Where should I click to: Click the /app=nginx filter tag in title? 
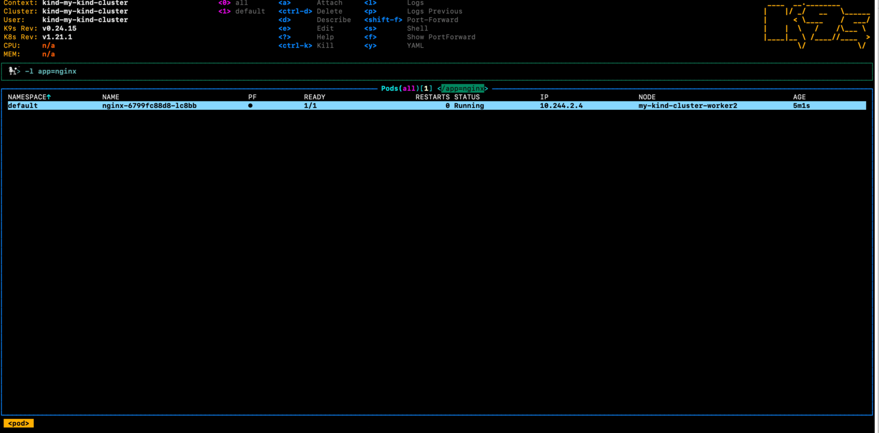click(463, 89)
